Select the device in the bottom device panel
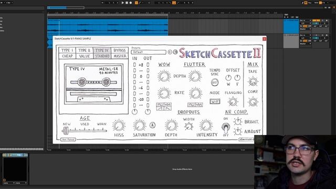Image resolution: width=336 pixels, height=189 pixels. (x=15, y=169)
